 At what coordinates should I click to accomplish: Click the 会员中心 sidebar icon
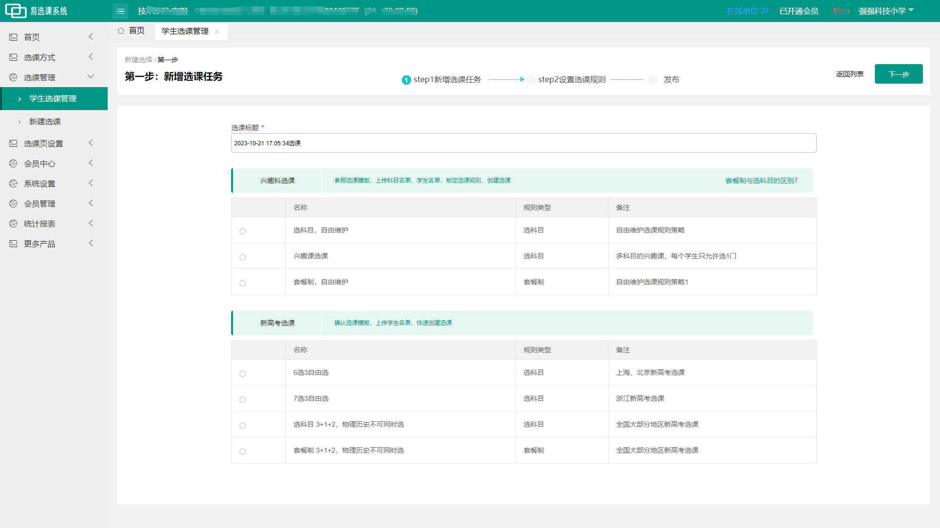[13, 163]
